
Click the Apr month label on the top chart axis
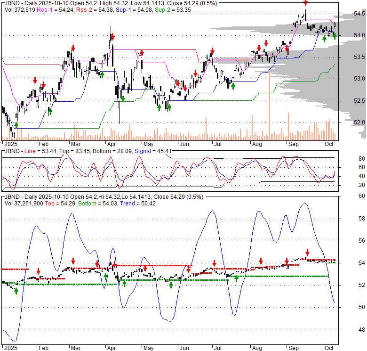click(x=112, y=144)
